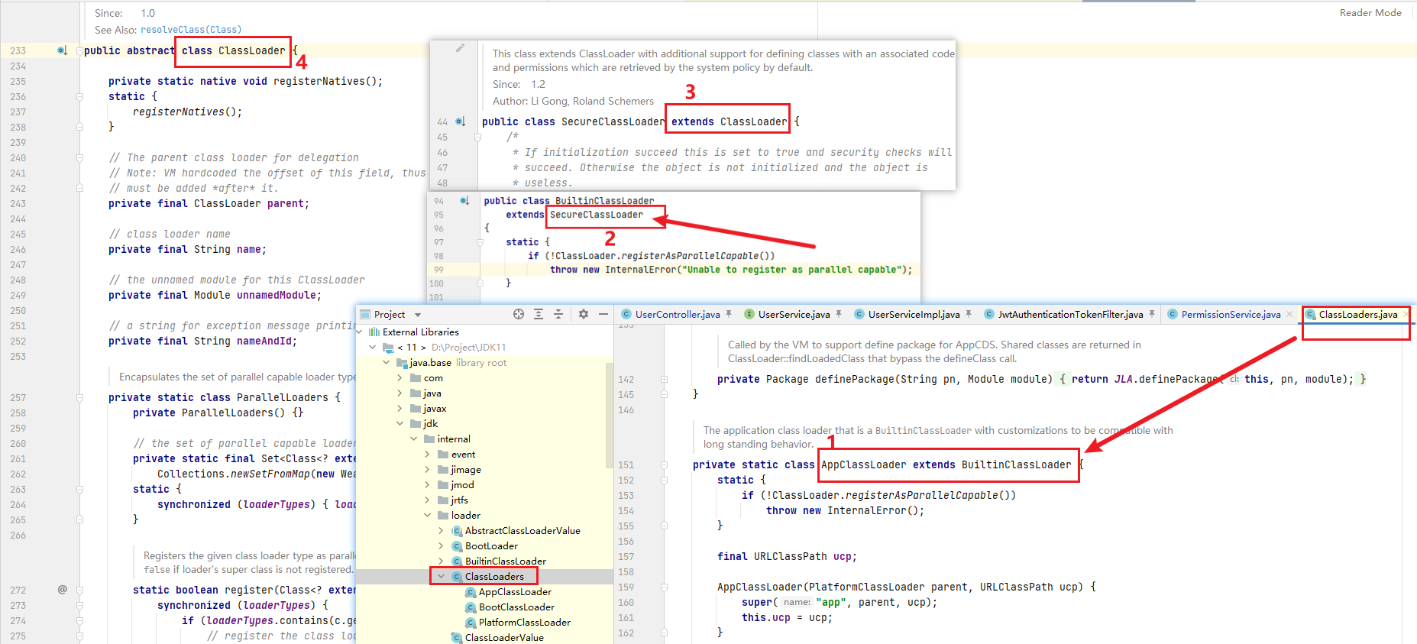Click the 'name:' inlay hint on line 160

797,603
